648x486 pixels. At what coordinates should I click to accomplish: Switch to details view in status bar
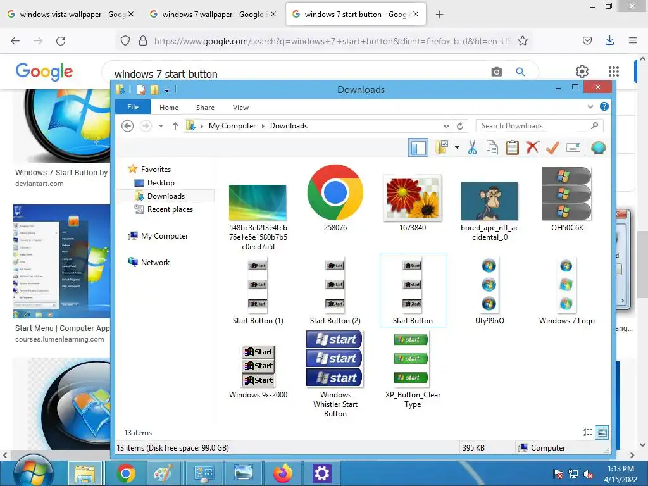coord(587,432)
